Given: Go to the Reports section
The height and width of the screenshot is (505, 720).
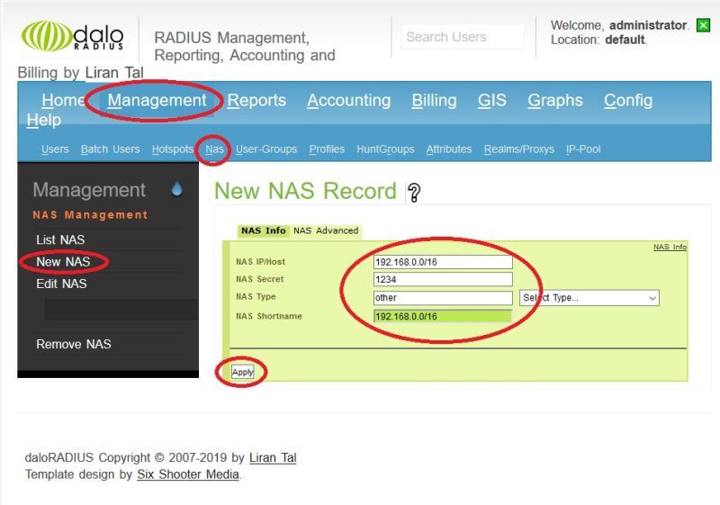Looking at the screenshot, I should [x=256, y=100].
